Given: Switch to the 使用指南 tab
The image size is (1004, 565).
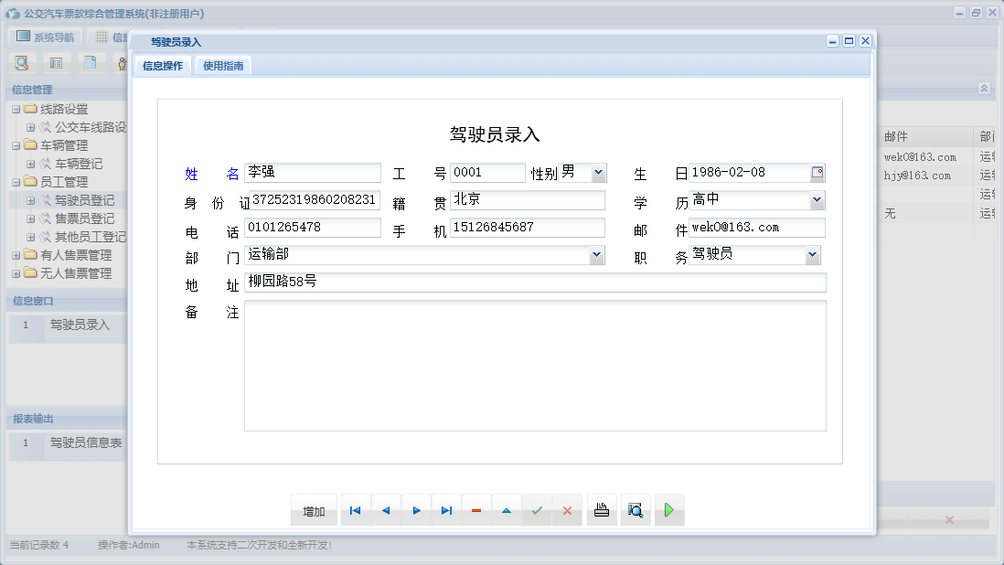Looking at the screenshot, I should coord(223,65).
